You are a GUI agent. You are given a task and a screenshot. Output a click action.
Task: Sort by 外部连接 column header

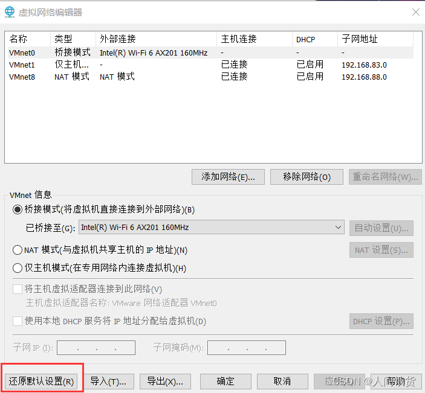157,39
